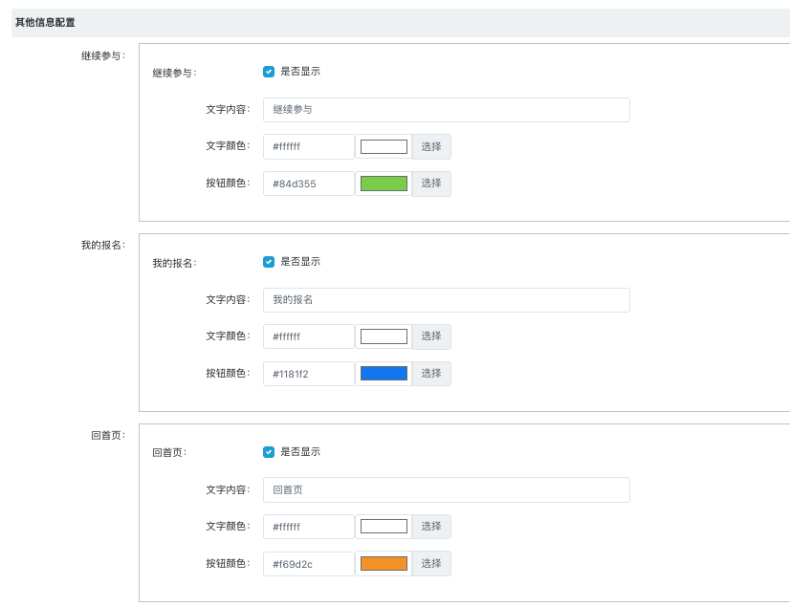Click the #84d355 hex value input

point(308,184)
